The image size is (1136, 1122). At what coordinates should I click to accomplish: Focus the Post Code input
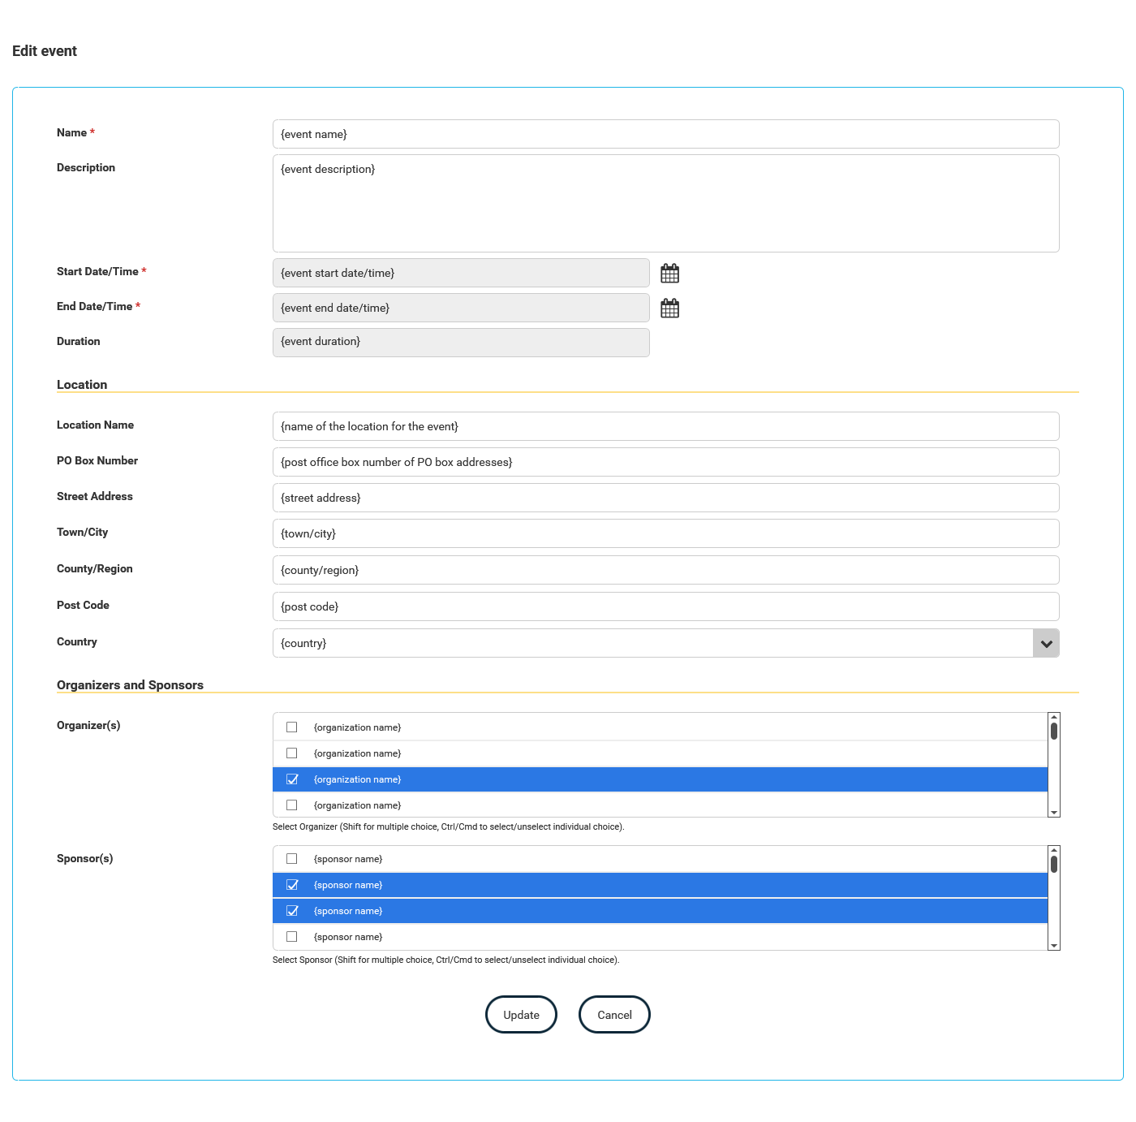[x=666, y=606]
